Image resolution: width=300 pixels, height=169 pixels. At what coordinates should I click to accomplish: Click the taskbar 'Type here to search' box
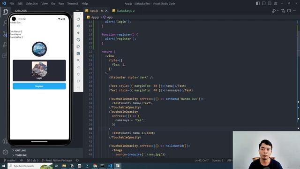click(x=30, y=166)
